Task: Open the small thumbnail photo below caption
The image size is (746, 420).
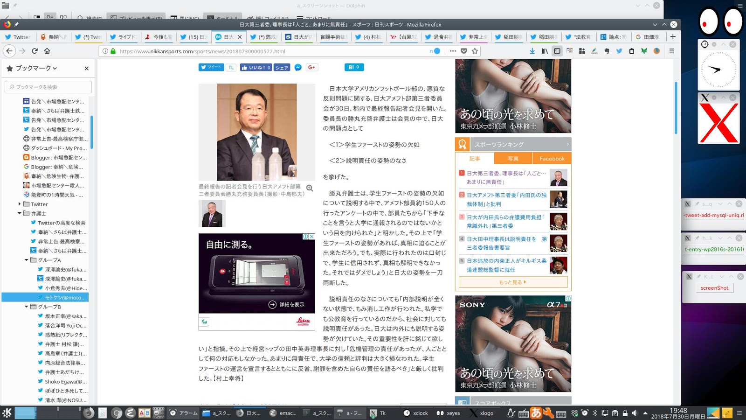Action: (212, 213)
